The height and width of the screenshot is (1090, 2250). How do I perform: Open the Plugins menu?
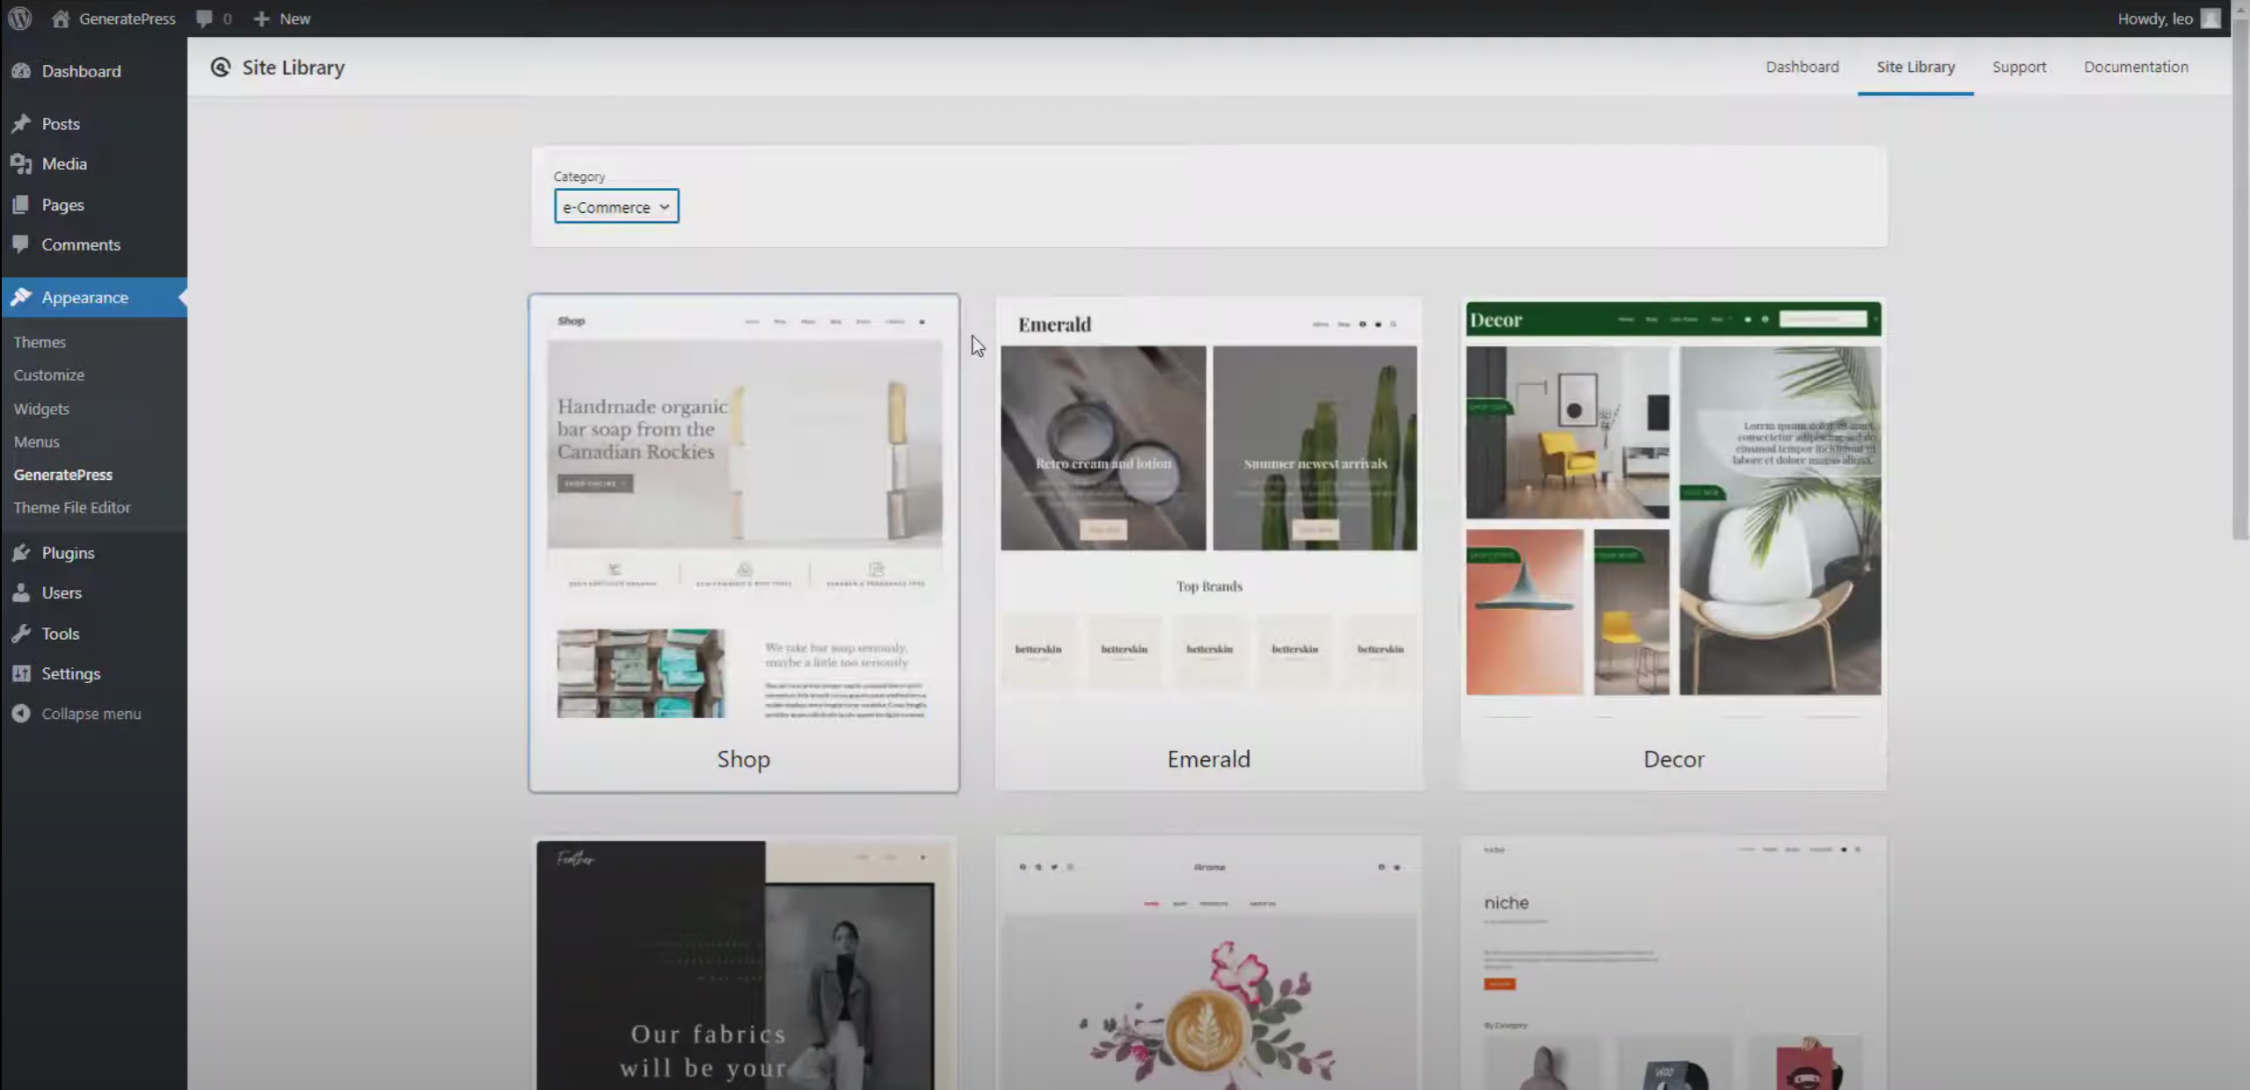pos(68,553)
